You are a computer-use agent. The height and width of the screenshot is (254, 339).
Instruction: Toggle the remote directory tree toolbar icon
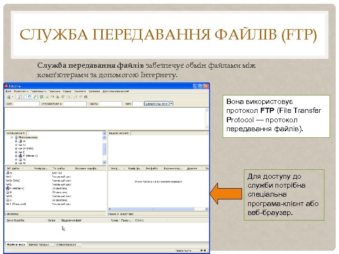29,97
